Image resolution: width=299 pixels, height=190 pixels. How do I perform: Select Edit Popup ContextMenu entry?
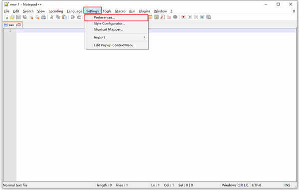pos(117,45)
